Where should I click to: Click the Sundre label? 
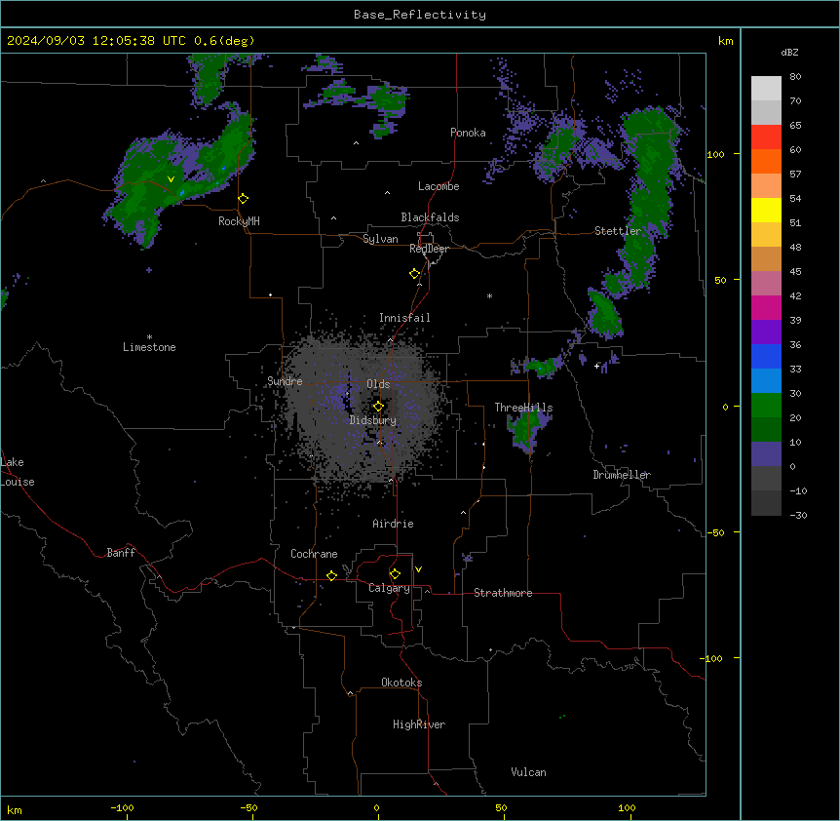(285, 381)
